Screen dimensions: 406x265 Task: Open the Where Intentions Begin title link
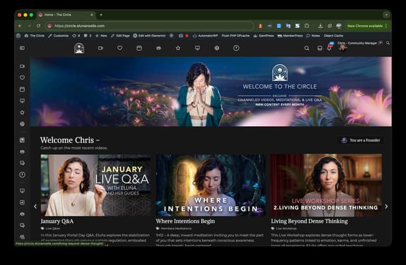[x=185, y=221]
